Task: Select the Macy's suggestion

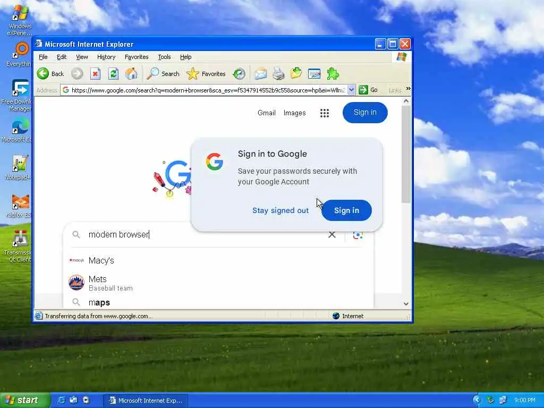Action: pos(218,260)
